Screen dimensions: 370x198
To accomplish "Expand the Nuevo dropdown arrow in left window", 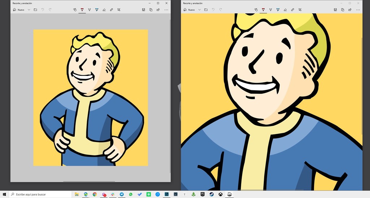I will click(x=29, y=10).
